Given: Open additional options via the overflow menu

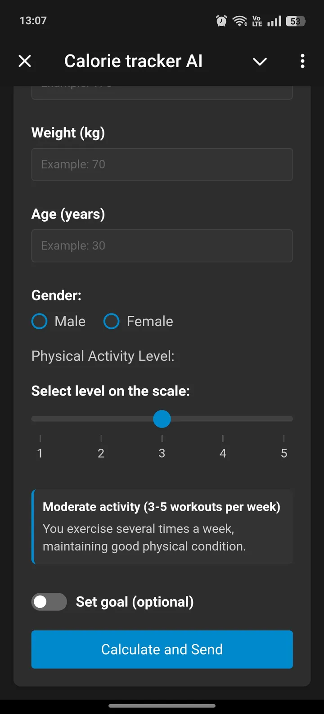Looking at the screenshot, I should click(x=302, y=61).
